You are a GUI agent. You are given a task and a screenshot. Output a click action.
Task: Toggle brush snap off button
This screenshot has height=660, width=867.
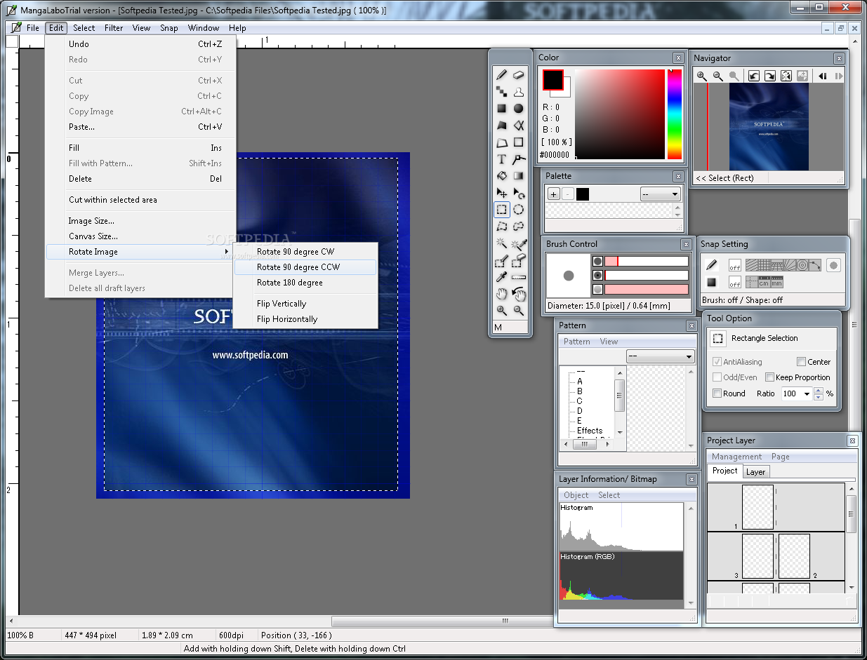coord(735,265)
